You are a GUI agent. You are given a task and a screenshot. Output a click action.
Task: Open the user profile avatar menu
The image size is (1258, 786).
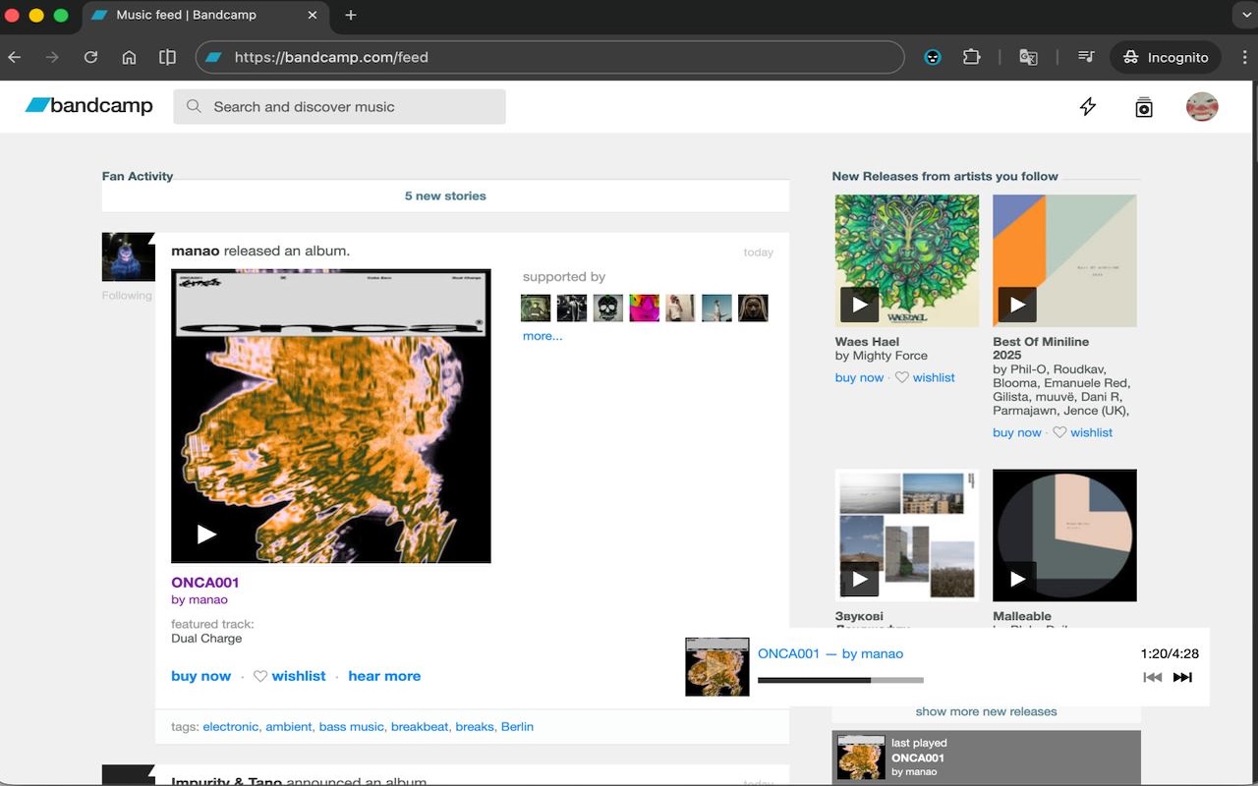pyautogui.click(x=1202, y=107)
